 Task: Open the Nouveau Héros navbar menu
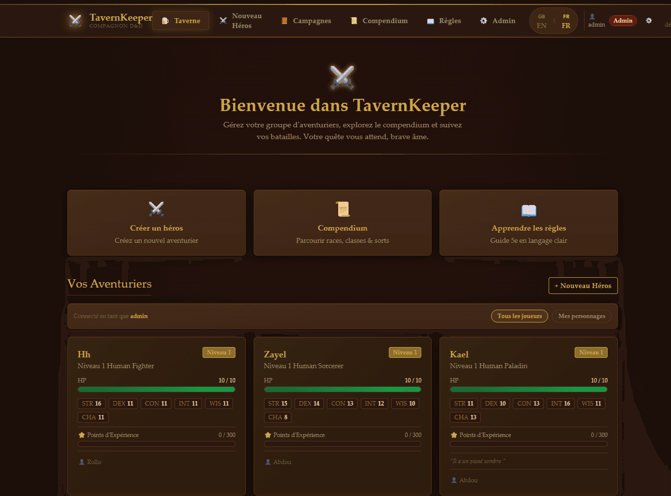coord(241,21)
